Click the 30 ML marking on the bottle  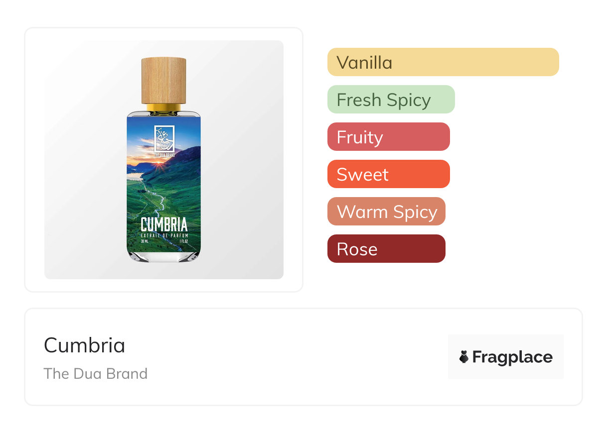coord(145,240)
